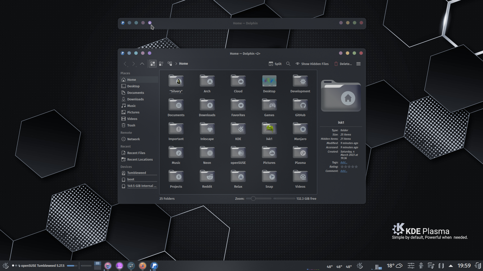The width and height of the screenshot is (483, 271).
Task: Open the app icon window menu in background Home — Dolphin window
Action: click(123, 23)
